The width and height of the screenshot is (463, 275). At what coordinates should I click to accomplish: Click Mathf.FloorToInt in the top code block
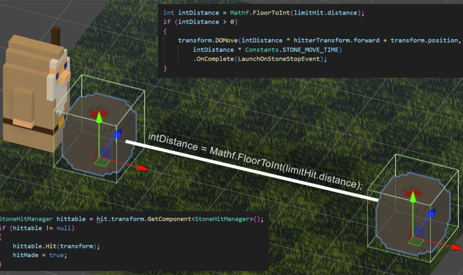(x=260, y=12)
